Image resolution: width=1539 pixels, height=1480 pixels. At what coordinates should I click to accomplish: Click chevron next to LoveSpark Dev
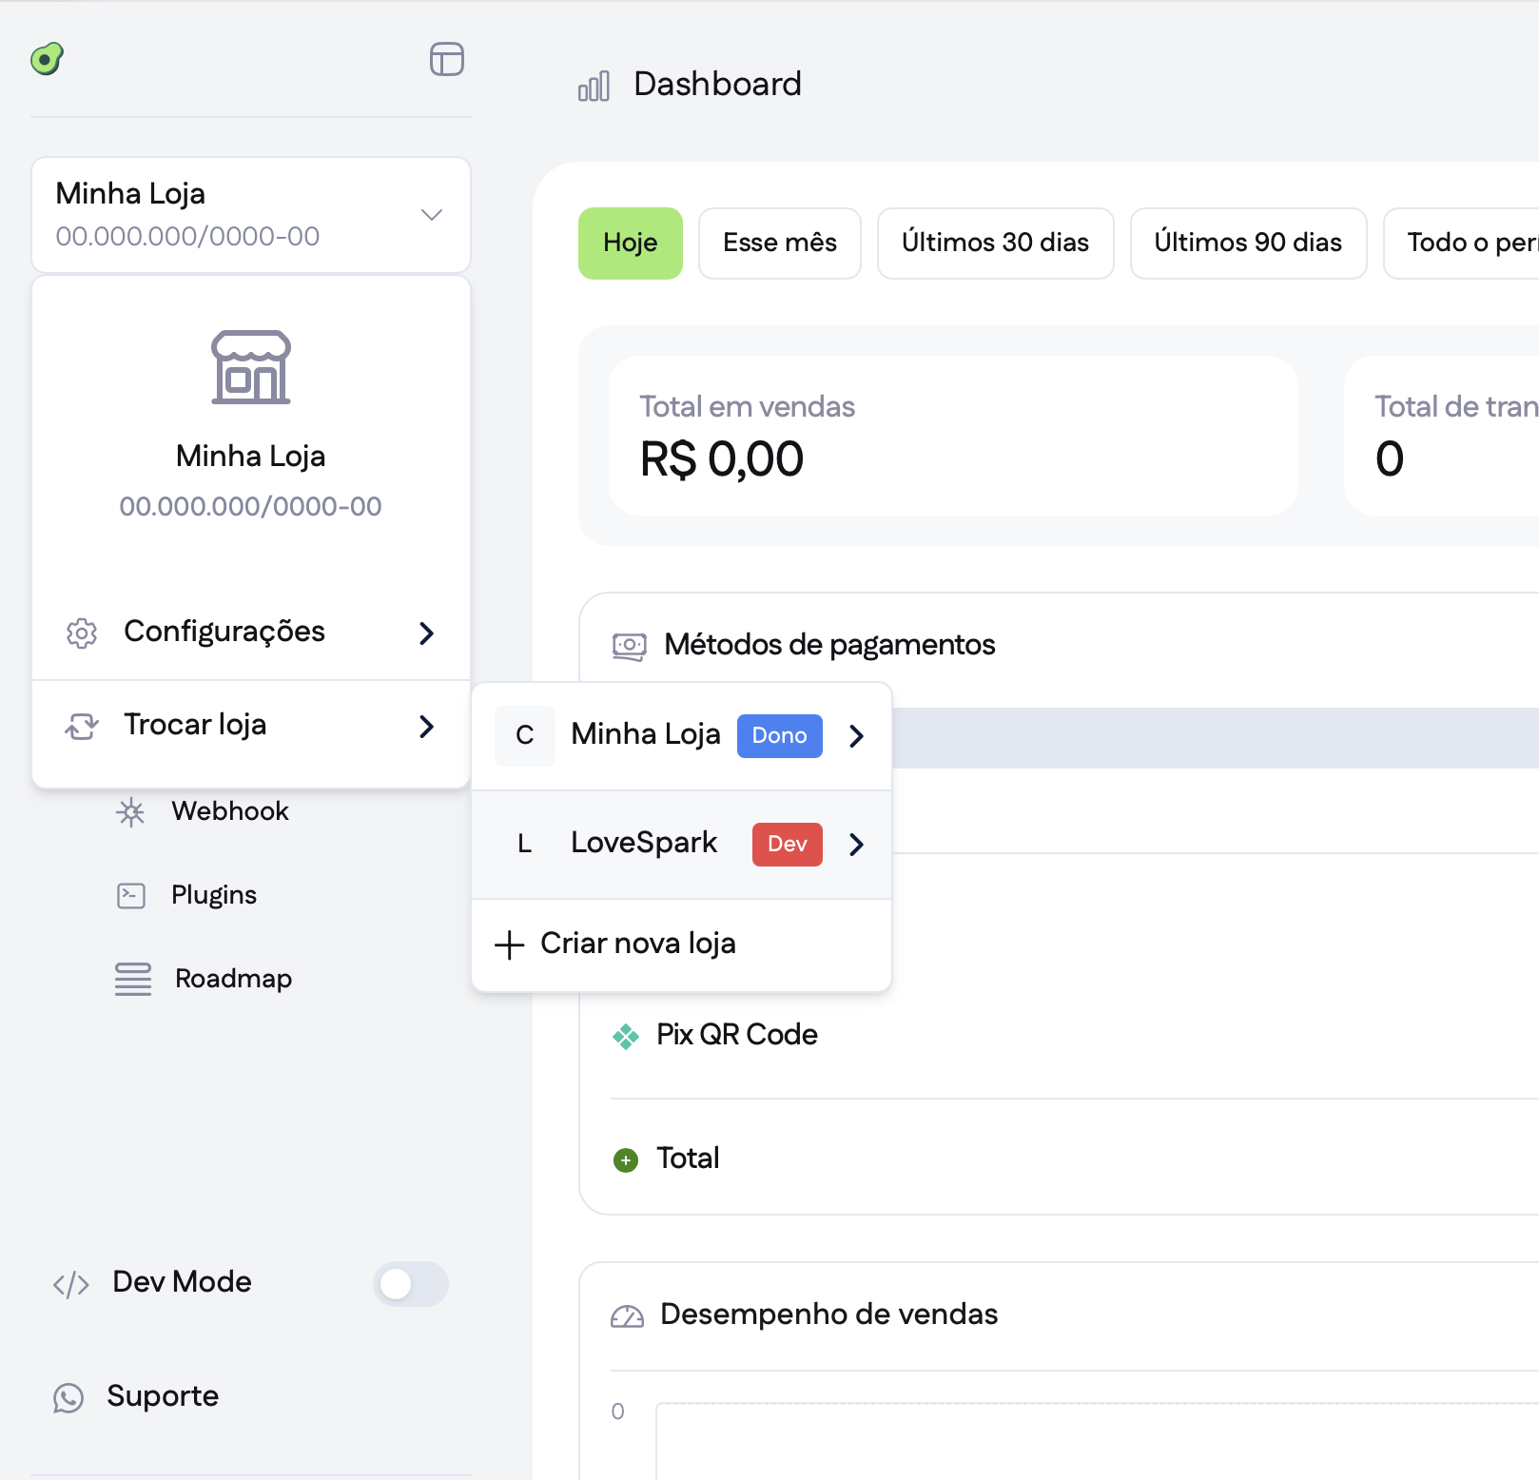[x=856, y=844]
